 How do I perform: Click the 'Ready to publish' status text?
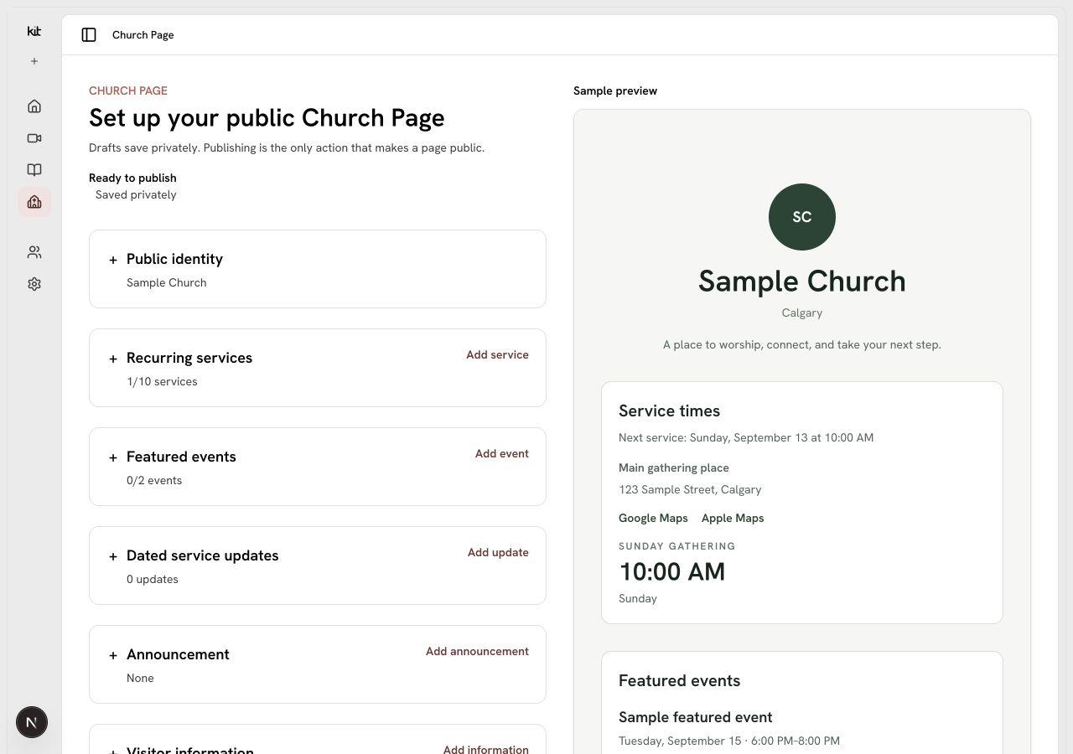(x=132, y=178)
